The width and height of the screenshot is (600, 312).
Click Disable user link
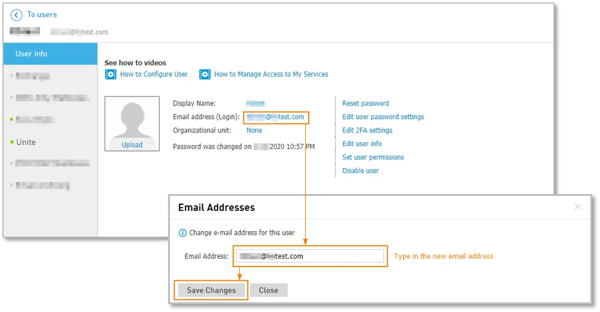click(x=361, y=171)
